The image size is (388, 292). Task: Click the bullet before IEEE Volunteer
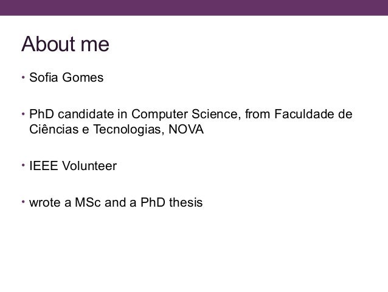tap(23, 165)
